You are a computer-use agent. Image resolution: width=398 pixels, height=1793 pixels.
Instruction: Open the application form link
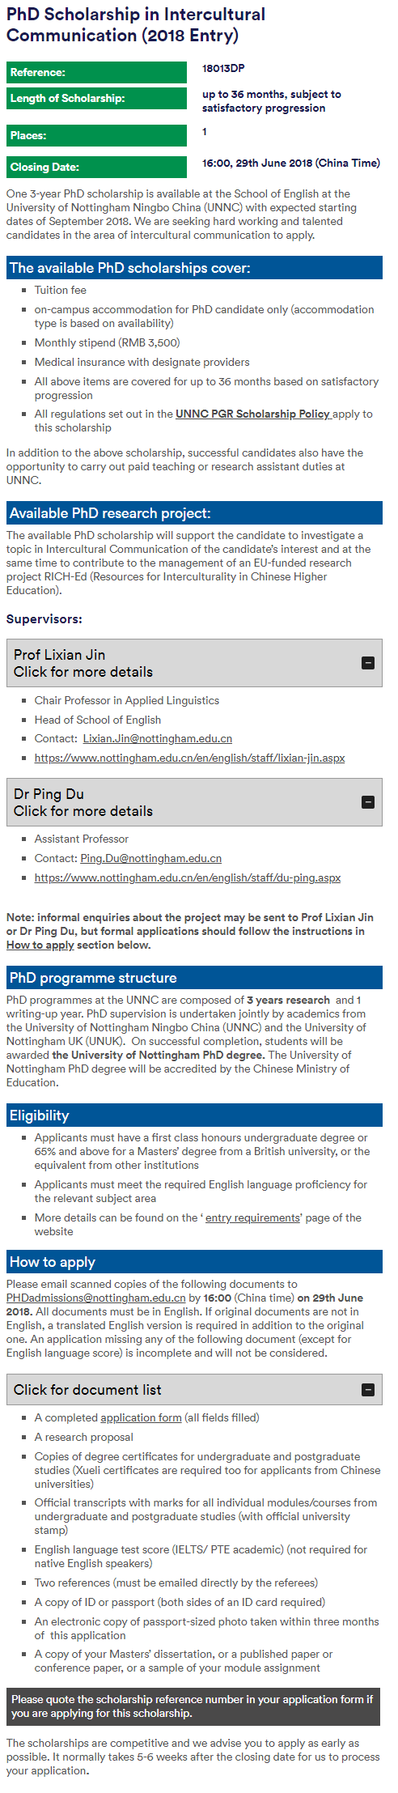click(x=141, y=1417)
